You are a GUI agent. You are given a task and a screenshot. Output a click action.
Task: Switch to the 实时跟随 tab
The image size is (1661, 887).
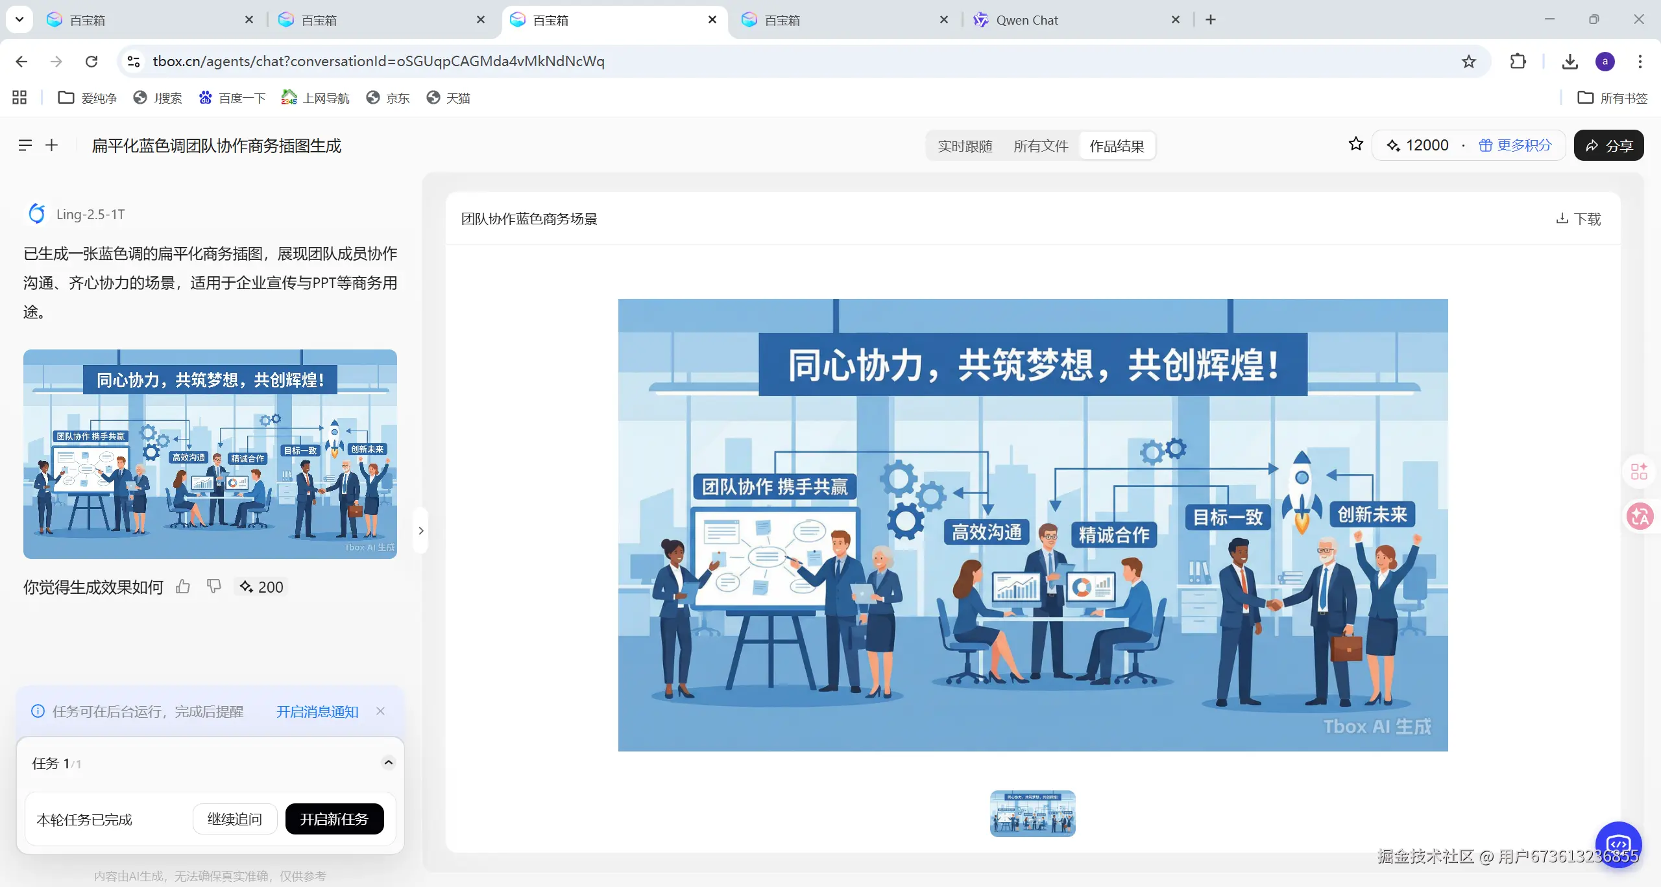tap(965, 146)
